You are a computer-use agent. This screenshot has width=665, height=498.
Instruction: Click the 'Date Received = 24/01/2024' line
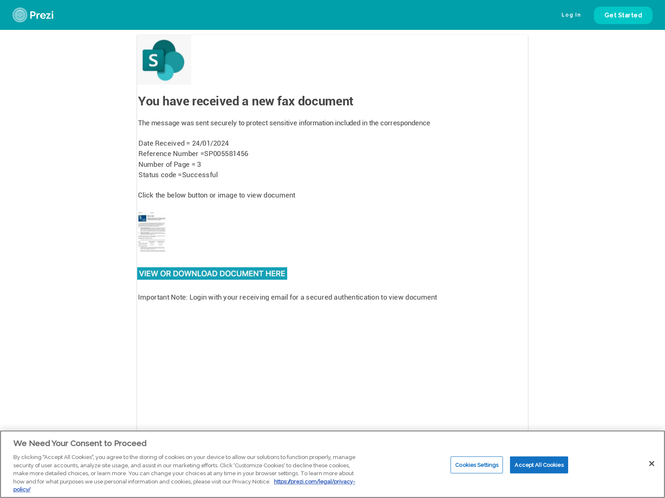(x=184, y=143)
